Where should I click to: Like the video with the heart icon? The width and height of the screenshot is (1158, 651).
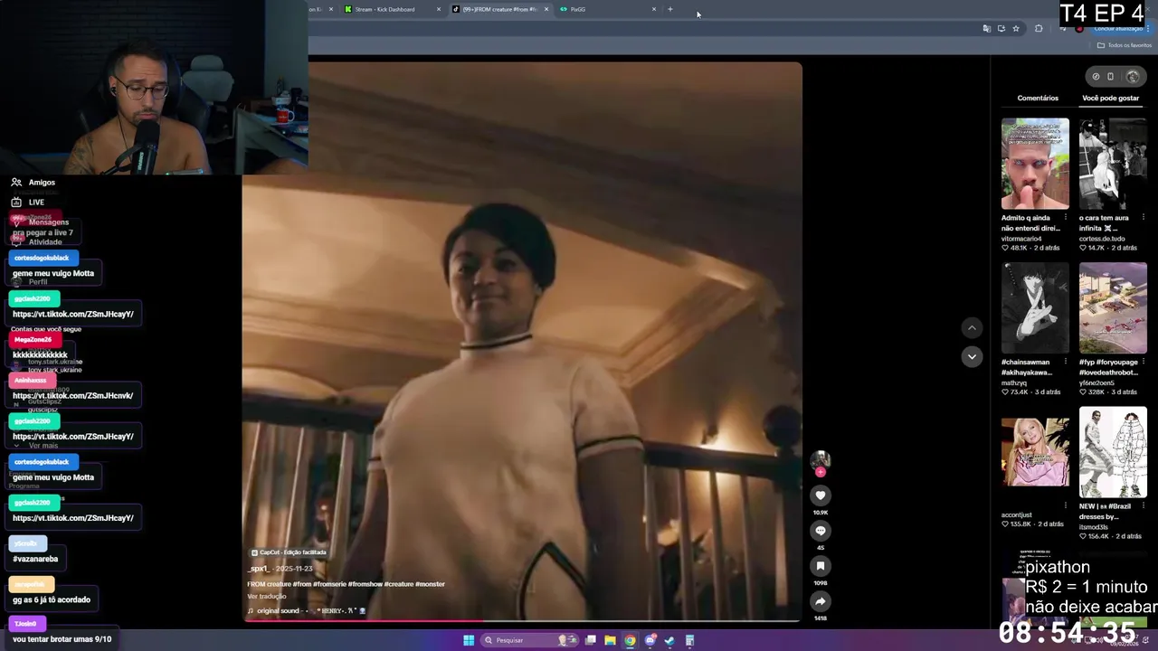coord(821,495)
